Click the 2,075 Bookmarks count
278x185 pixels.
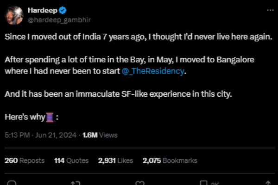[170, 160]
